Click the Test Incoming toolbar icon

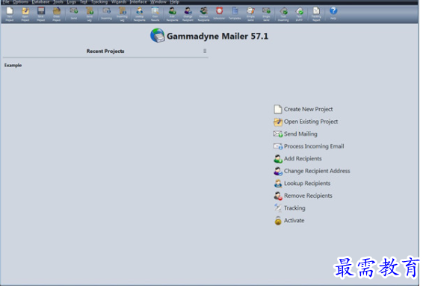point(283,13)
